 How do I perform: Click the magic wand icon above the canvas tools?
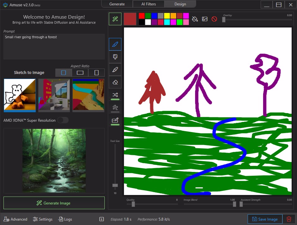[x=115, y=19]
